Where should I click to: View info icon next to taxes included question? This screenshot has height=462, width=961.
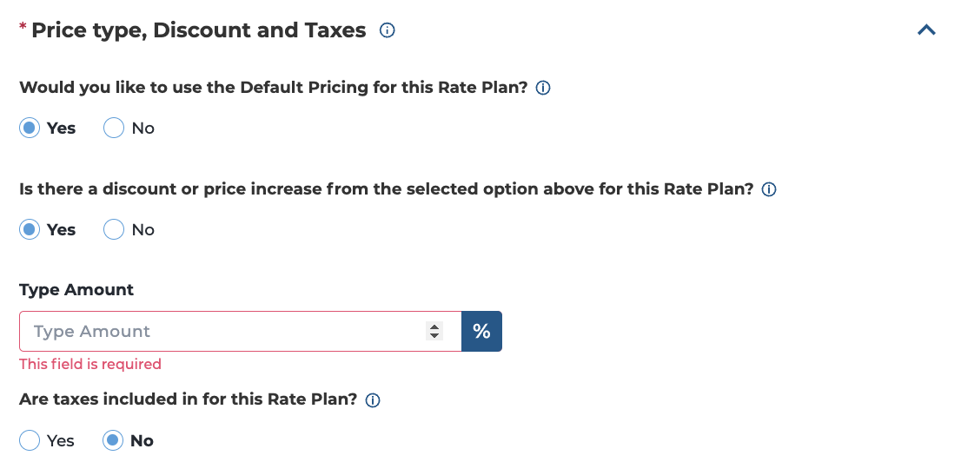373,400
